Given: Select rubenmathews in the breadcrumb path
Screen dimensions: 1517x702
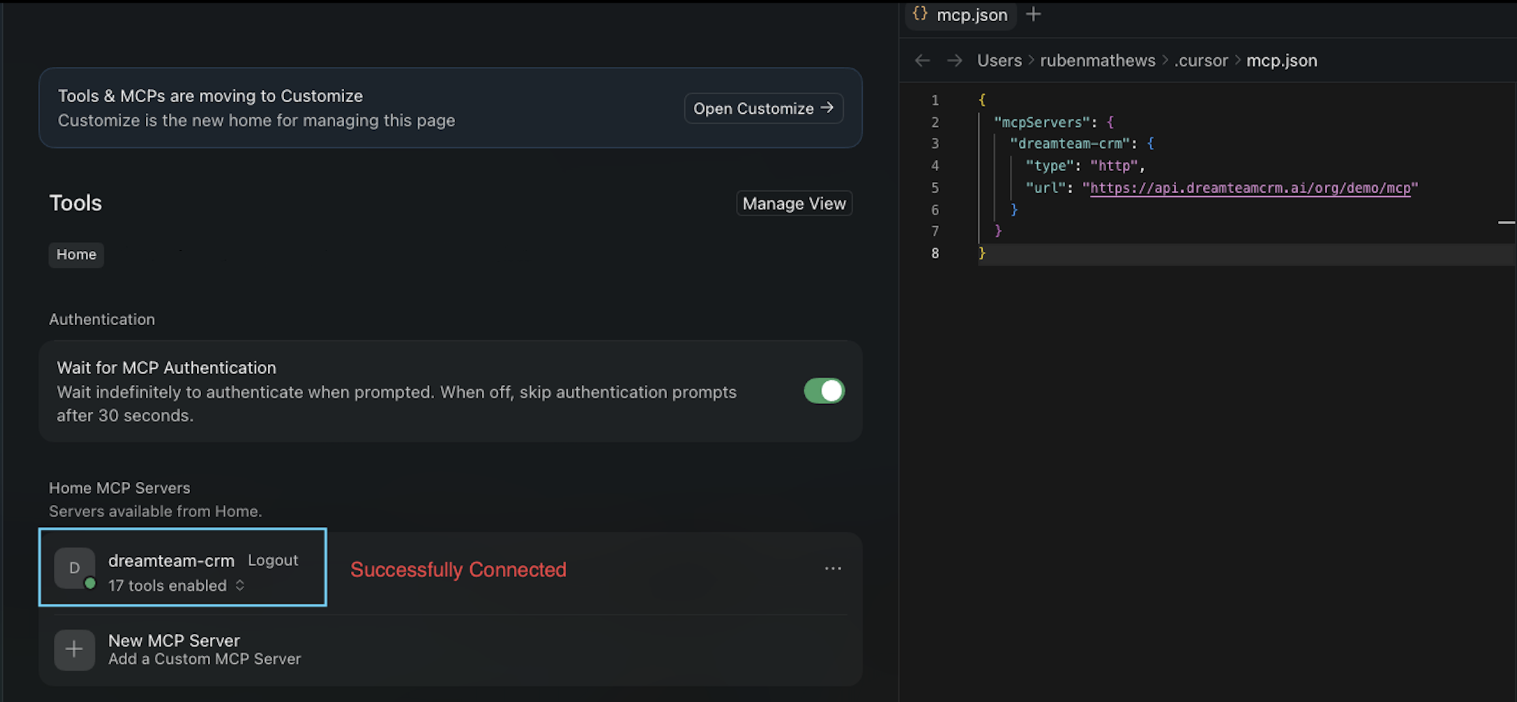Looking at the screenshot, I should [x=1097, y=61].
